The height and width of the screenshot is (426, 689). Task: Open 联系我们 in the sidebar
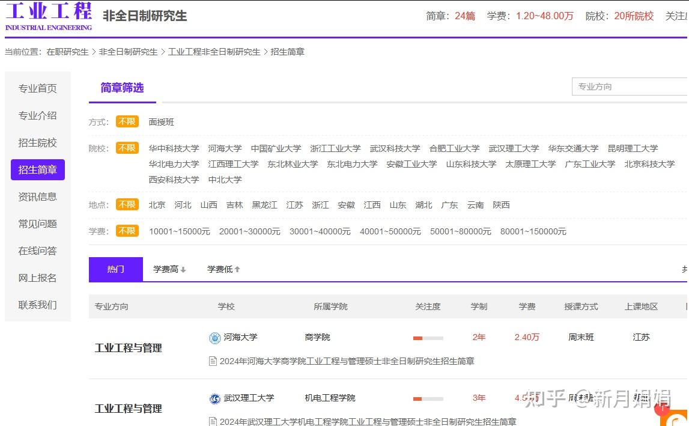coord(37,305)
